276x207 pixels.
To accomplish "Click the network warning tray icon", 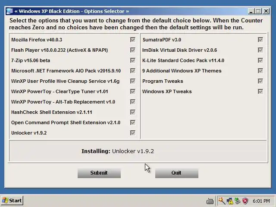I will [230, 201].
